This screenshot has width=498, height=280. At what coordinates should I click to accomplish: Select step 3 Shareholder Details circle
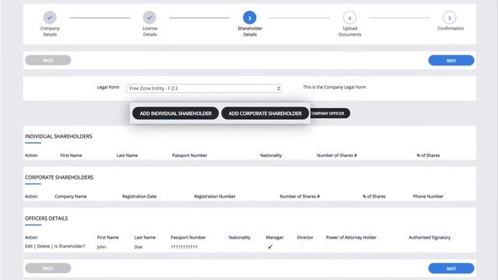click(250, 18)
